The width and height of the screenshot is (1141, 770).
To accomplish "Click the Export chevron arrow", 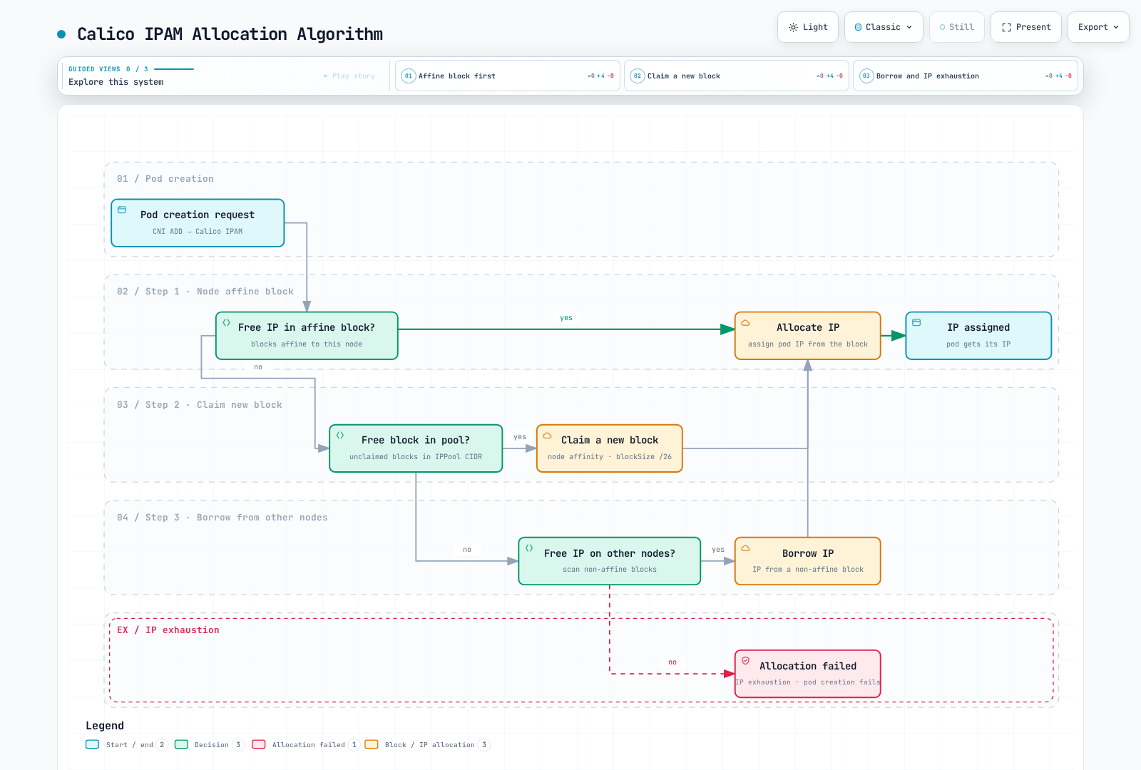I will [x=1116, y=27].
